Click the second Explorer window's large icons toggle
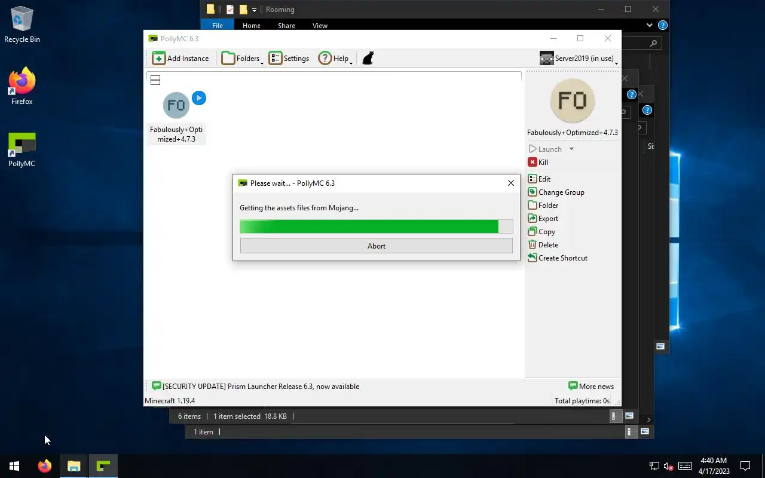 (x=645, y=431)
